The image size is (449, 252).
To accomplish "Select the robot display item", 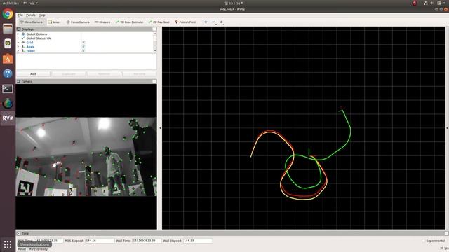I will tap(31, 51).
